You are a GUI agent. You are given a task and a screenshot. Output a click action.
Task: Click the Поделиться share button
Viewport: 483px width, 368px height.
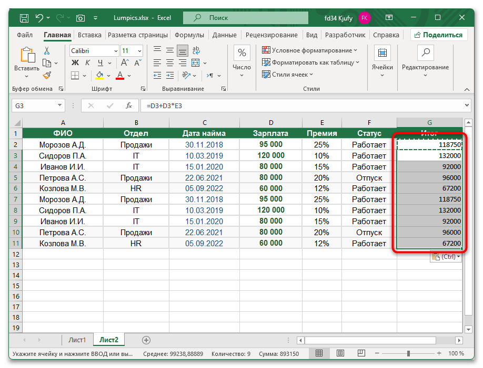(439, 35)
